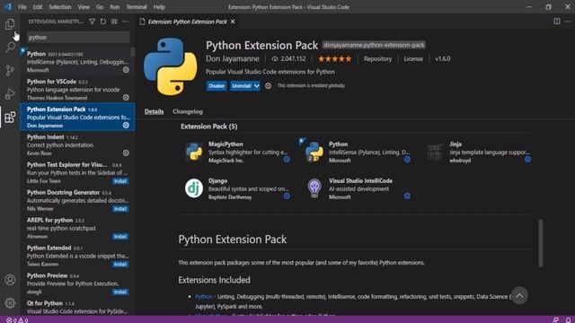Image resolution: width=575 pixels, height=323 pixels.
Task: Open notifications bell in status bar
Action: 568,320
